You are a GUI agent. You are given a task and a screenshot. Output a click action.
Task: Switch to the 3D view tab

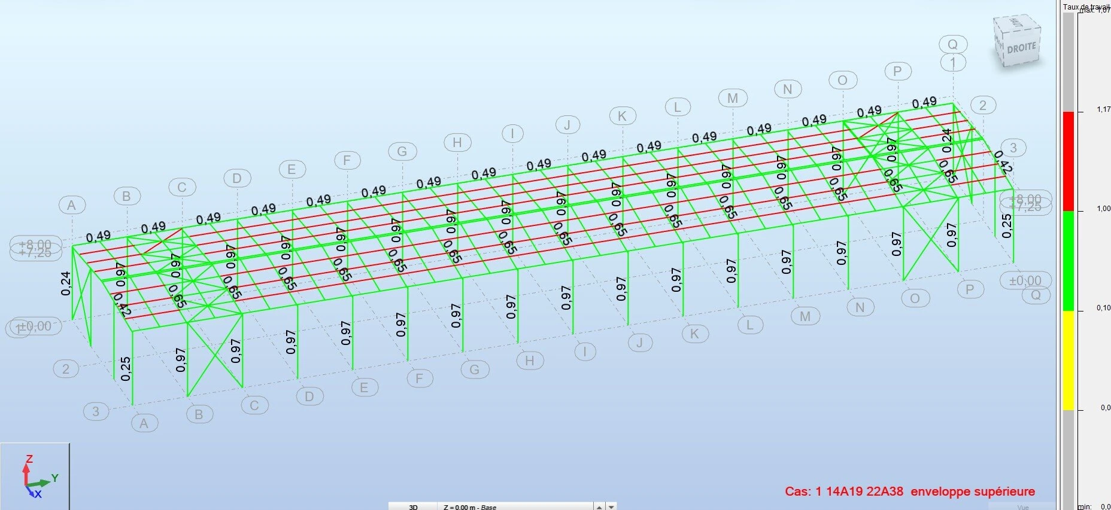[x=413, y=506]
